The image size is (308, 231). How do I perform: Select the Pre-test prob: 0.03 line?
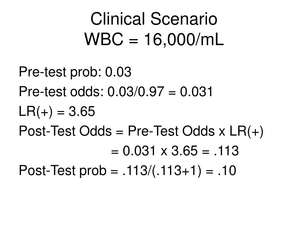(75, 72)
